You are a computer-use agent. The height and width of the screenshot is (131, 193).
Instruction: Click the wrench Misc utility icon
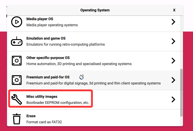[x=16, y=99]
